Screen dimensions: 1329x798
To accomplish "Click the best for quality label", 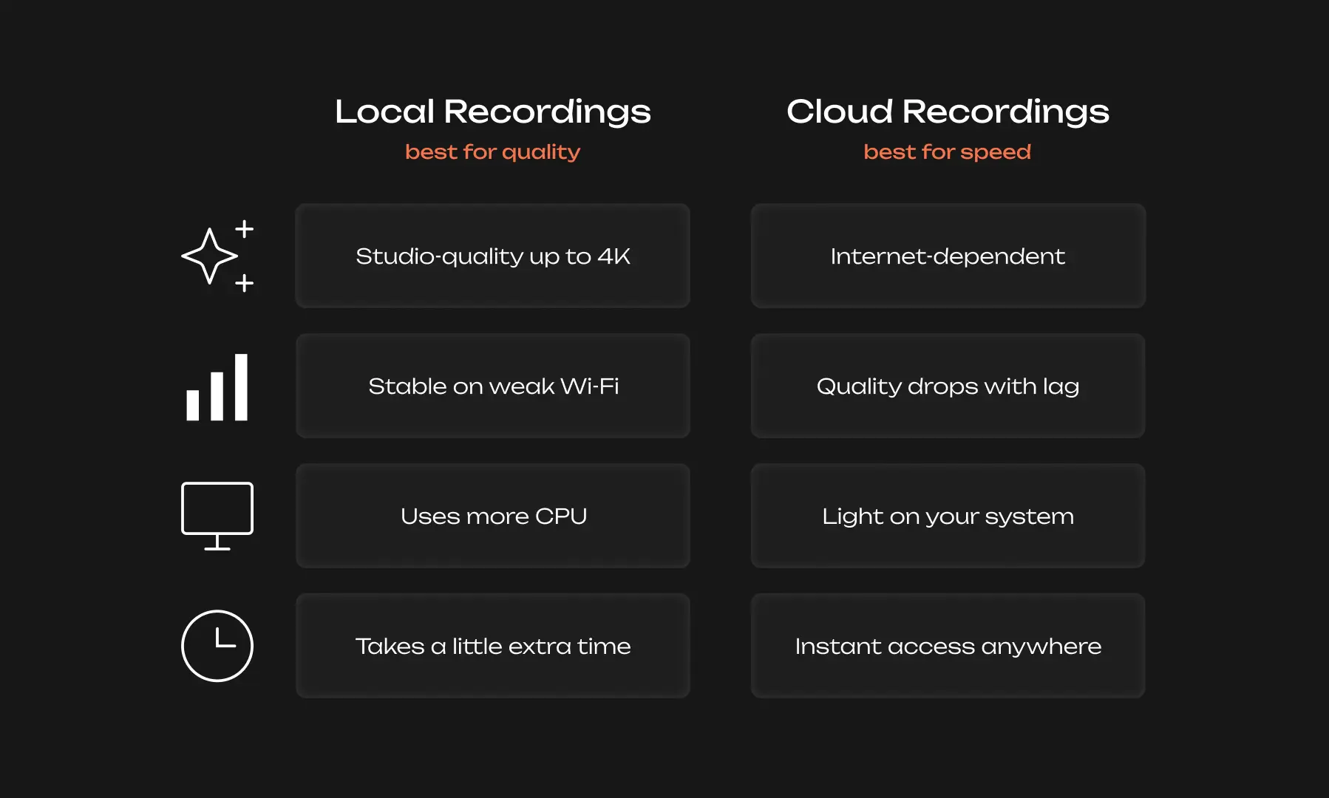I will (x=492, y=151).
